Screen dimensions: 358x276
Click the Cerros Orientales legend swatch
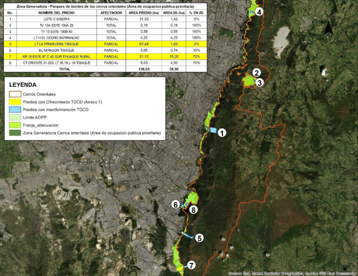pos(15,94)
